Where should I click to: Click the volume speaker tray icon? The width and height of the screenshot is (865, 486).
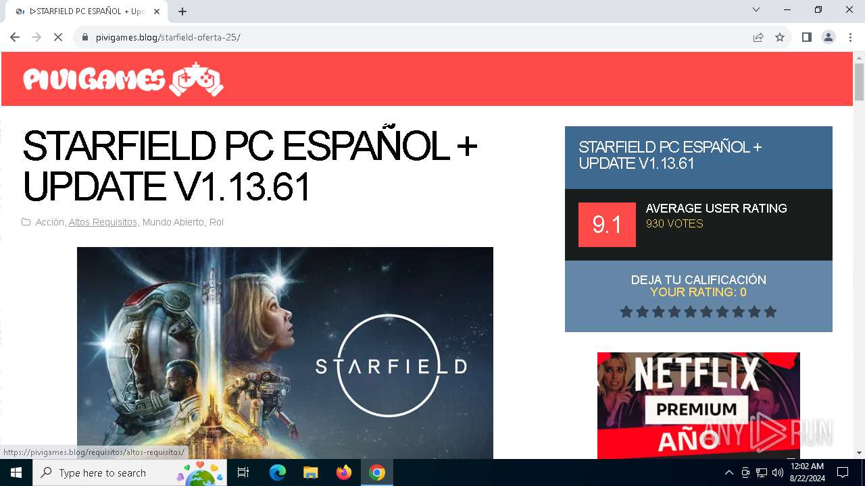click(x=778, y=473)
